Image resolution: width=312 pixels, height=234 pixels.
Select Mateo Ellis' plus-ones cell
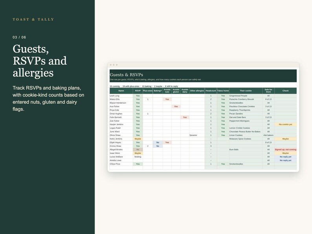click(148, 99)
